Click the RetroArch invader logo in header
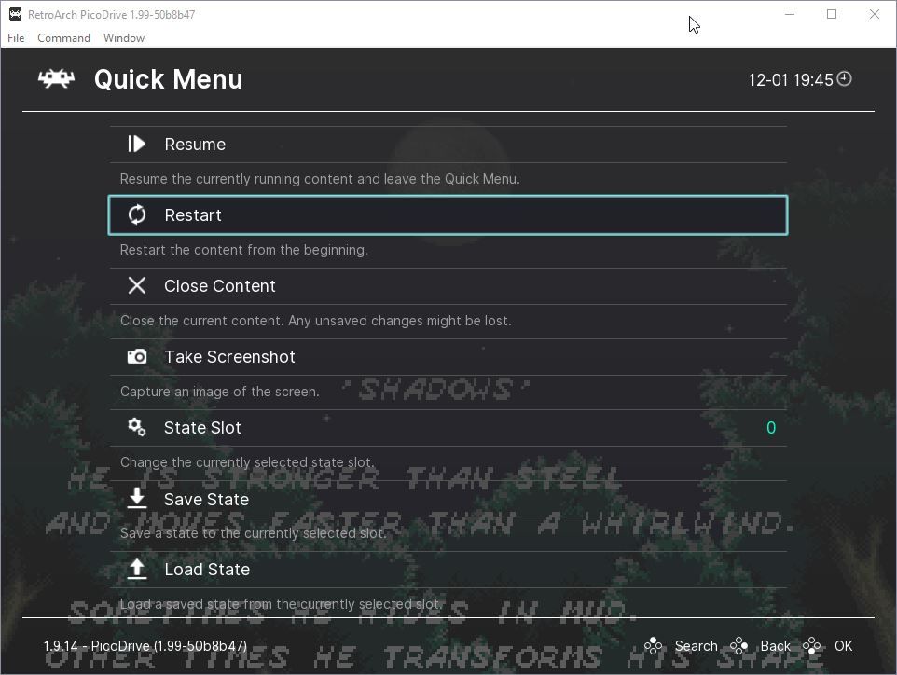Screen dimensions: 897x675 click(x=56, y=79)
